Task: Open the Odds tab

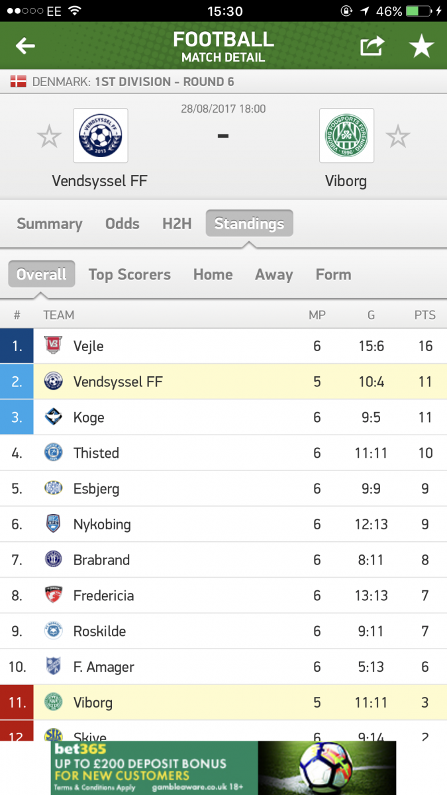Action: tap(123, 224)
